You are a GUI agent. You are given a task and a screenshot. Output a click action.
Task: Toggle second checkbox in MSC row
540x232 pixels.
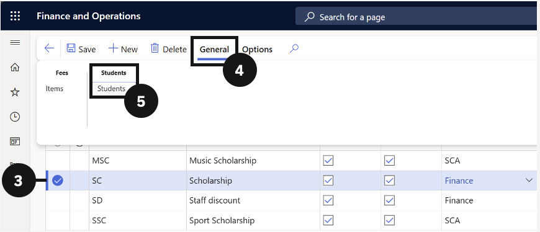[x=390, y=161]
